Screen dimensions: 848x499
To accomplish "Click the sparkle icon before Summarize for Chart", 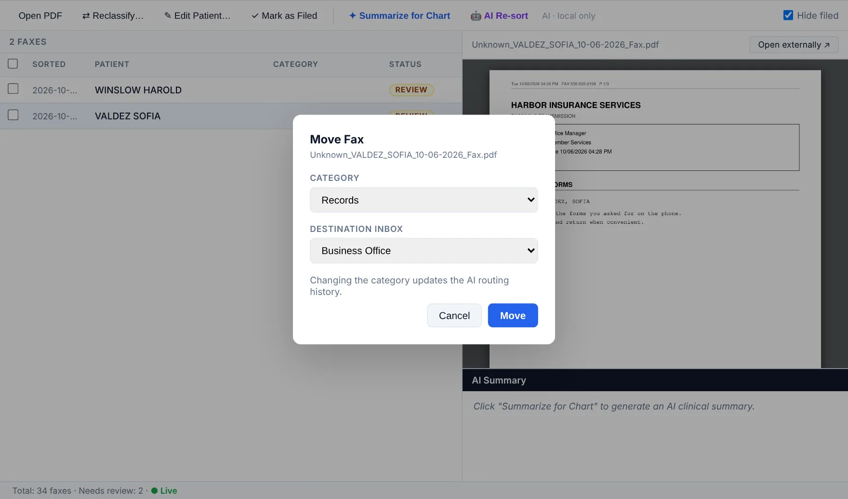I will 353,15.
